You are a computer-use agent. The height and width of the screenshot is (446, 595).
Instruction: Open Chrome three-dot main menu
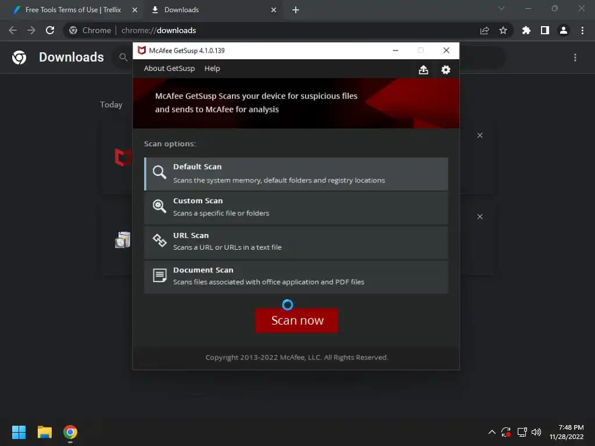point(582,30)
